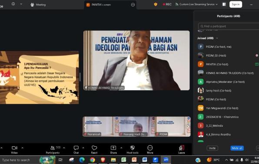The width and height of the screenshot is (259, 164).
Task: Open Custom Live Streaming Service dropdown
Action: (196, 4)
